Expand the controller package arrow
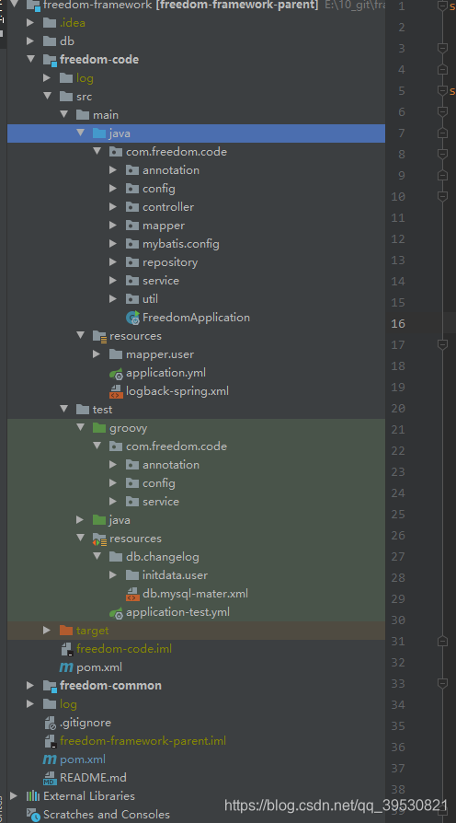The image size is (456, 823). (x=113, y=207)
